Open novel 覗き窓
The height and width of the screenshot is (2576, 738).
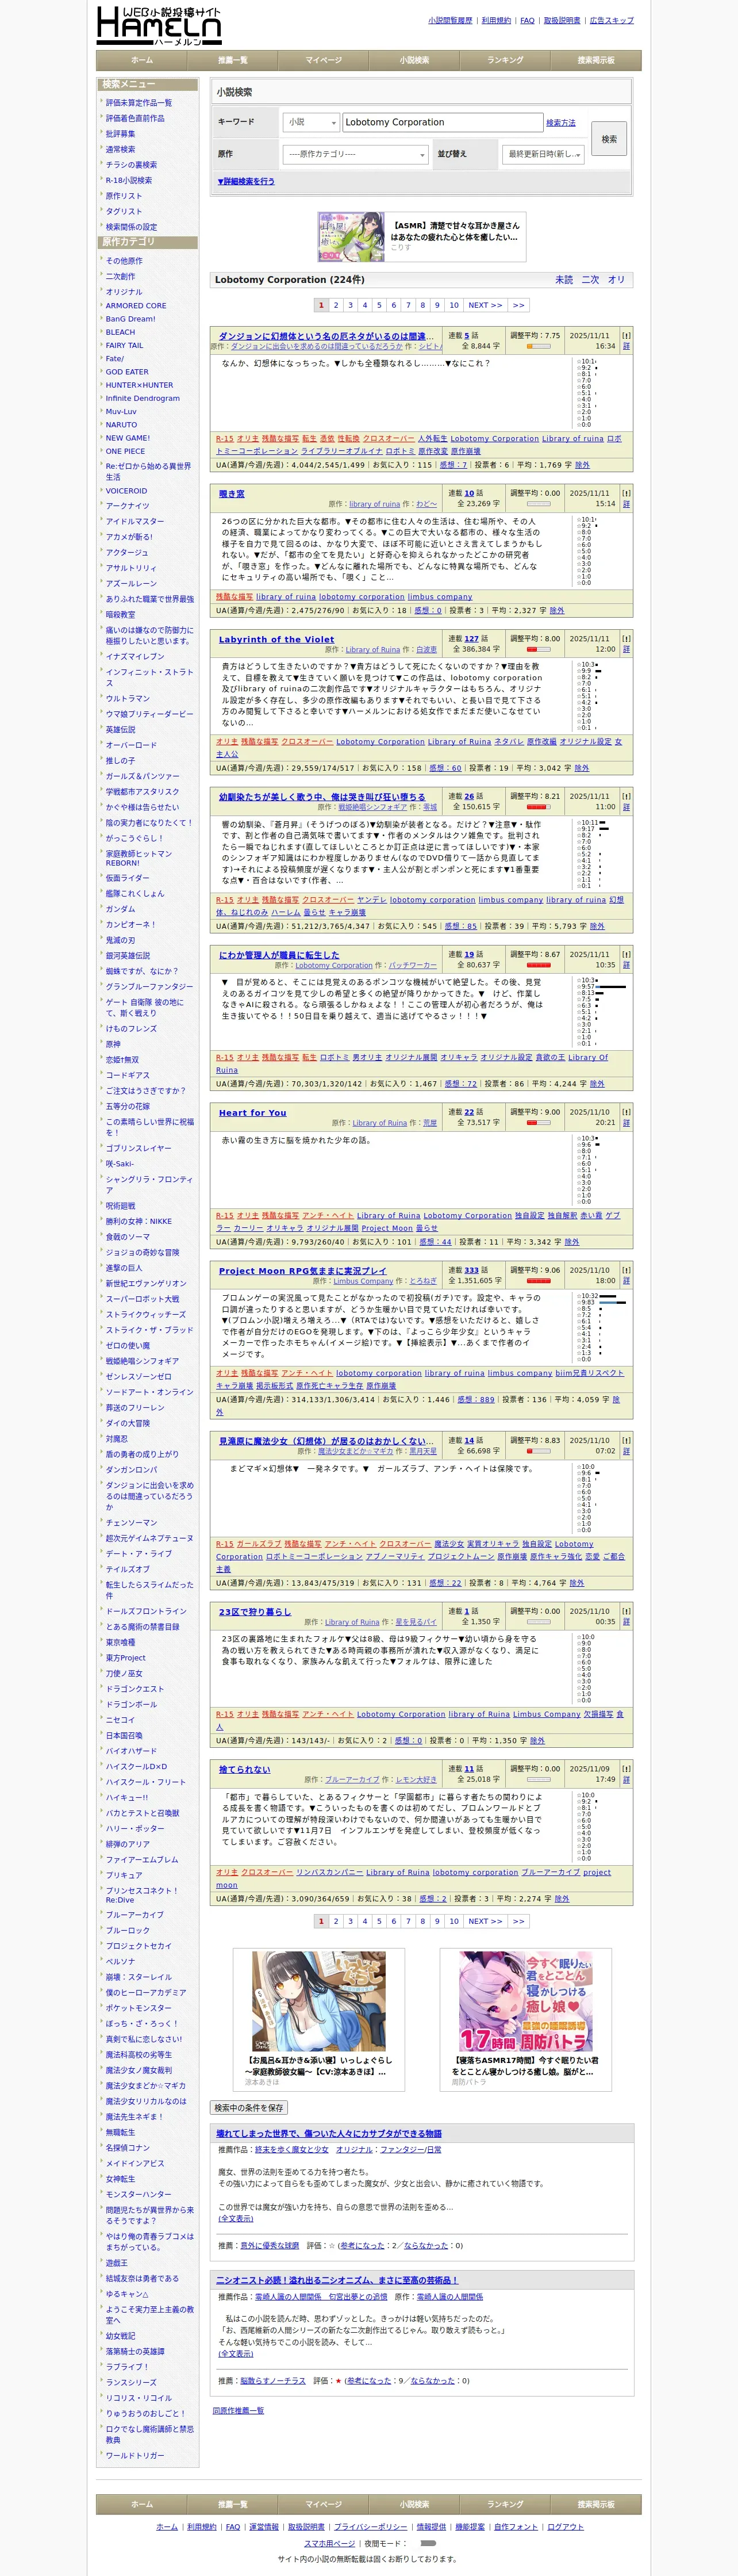coord(232,494)
